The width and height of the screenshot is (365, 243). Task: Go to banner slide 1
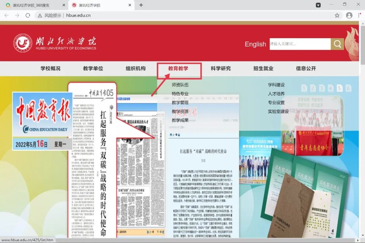point(304,88)
